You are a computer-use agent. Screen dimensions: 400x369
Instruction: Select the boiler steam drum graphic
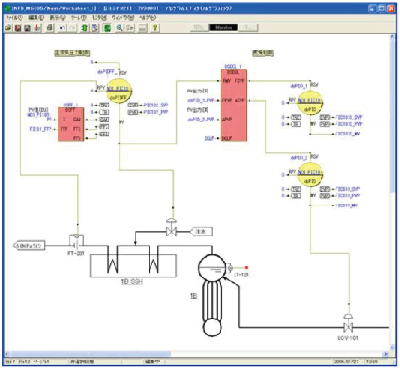tap(212, 268)
